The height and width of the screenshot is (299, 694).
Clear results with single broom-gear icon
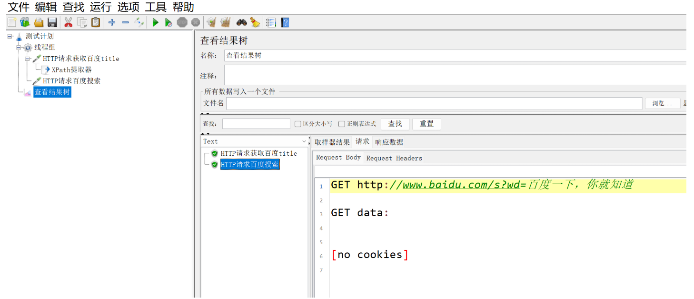(211, 22)
